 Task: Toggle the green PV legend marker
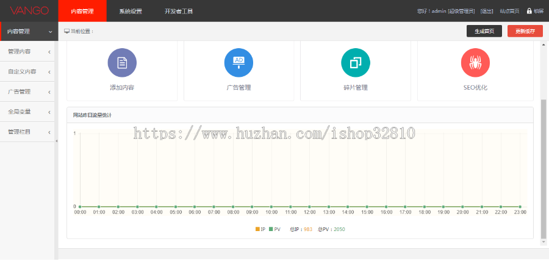[x=271, y=229]
